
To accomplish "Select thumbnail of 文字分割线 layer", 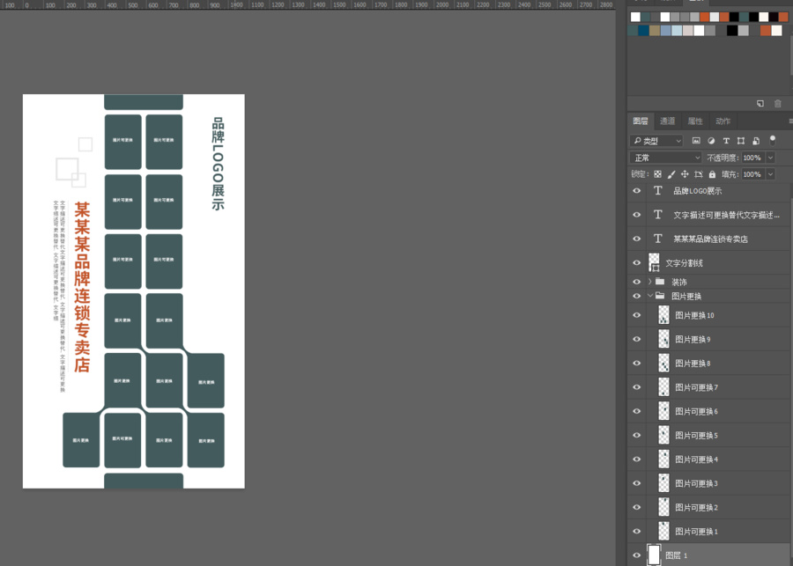I will click(654, 263).
